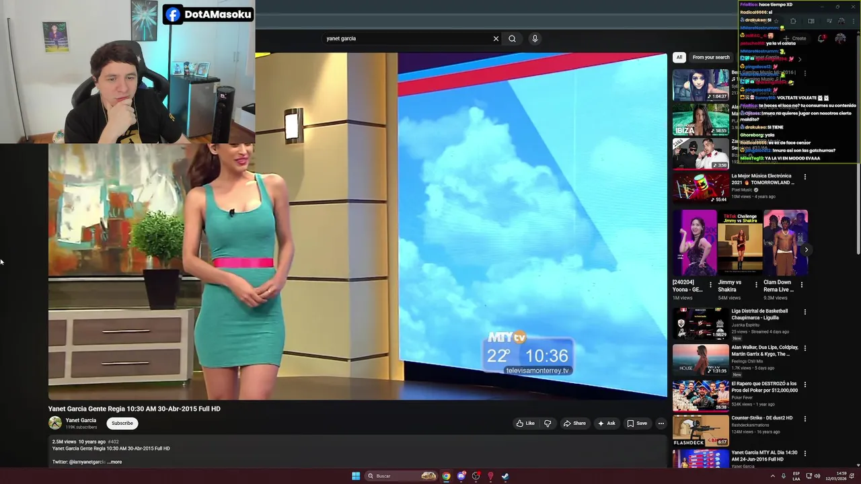Open Discord from the taskbar
The width and height of the screenshot is (861, 484).
(461, 476)
